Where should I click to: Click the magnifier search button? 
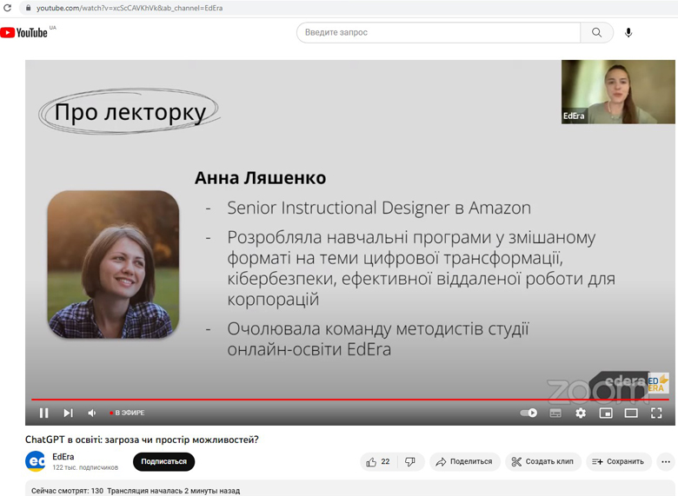pos(596,32)
